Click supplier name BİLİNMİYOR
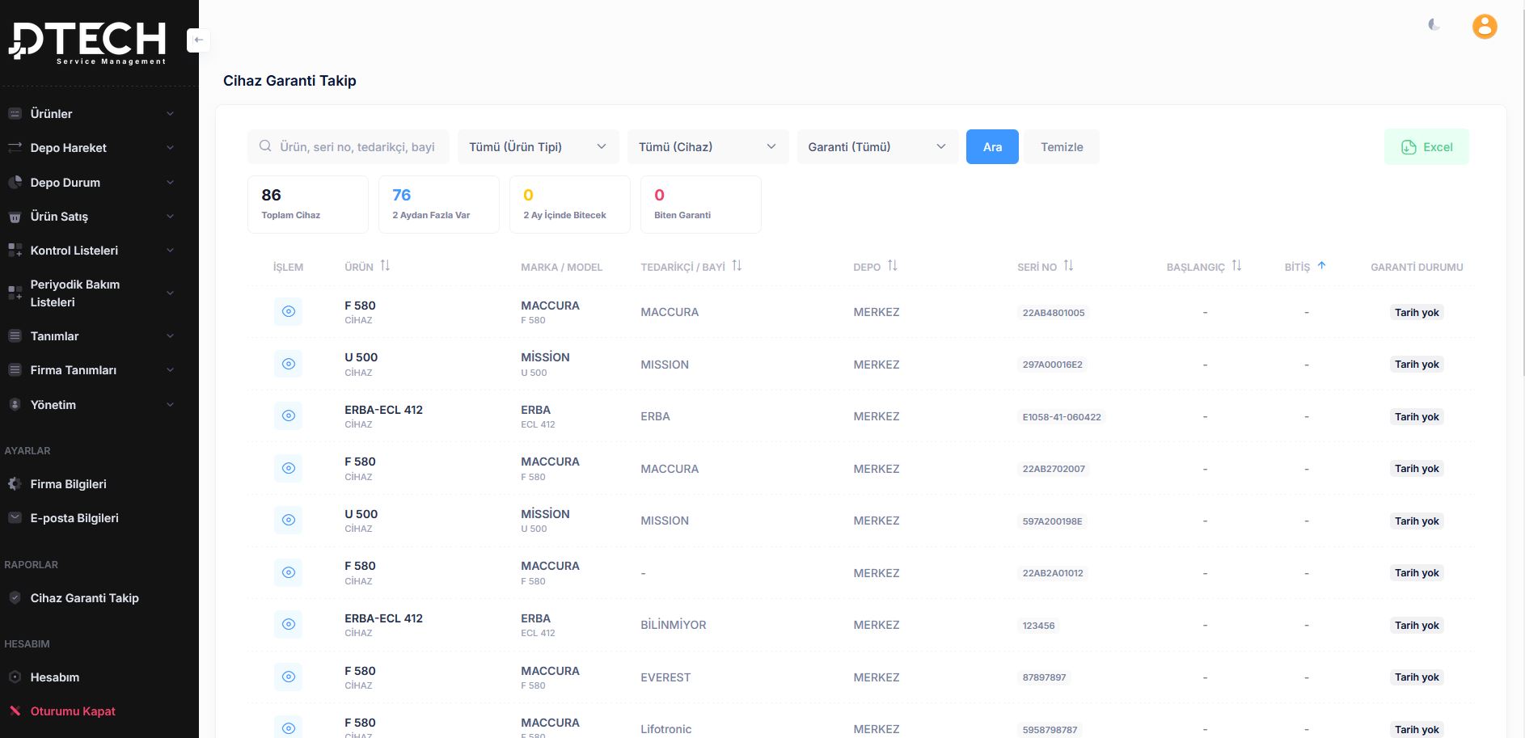This screenshot has height=738, width=1525. click(x=674, y=625)
